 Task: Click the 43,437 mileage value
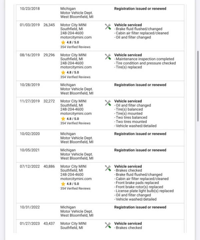[x=49, y=224]
